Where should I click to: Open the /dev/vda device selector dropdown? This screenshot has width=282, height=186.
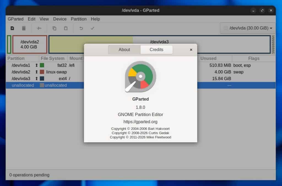pyautogui.click(x=247, y=28)
